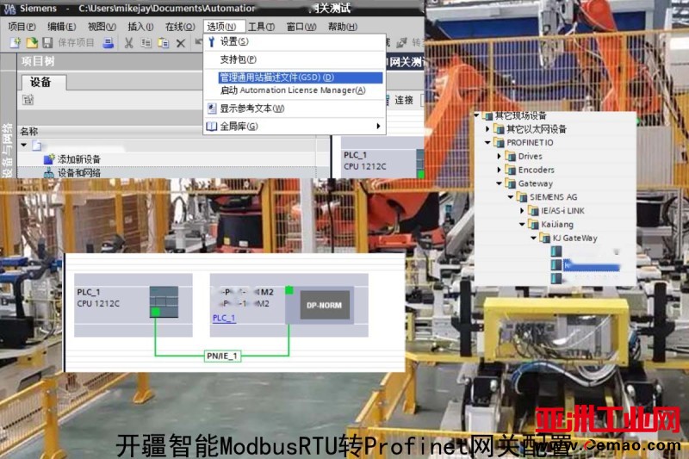This screenshot has width=689, height=459.
Task: Open the 工具(T) menu
Action: click(262, 27)
